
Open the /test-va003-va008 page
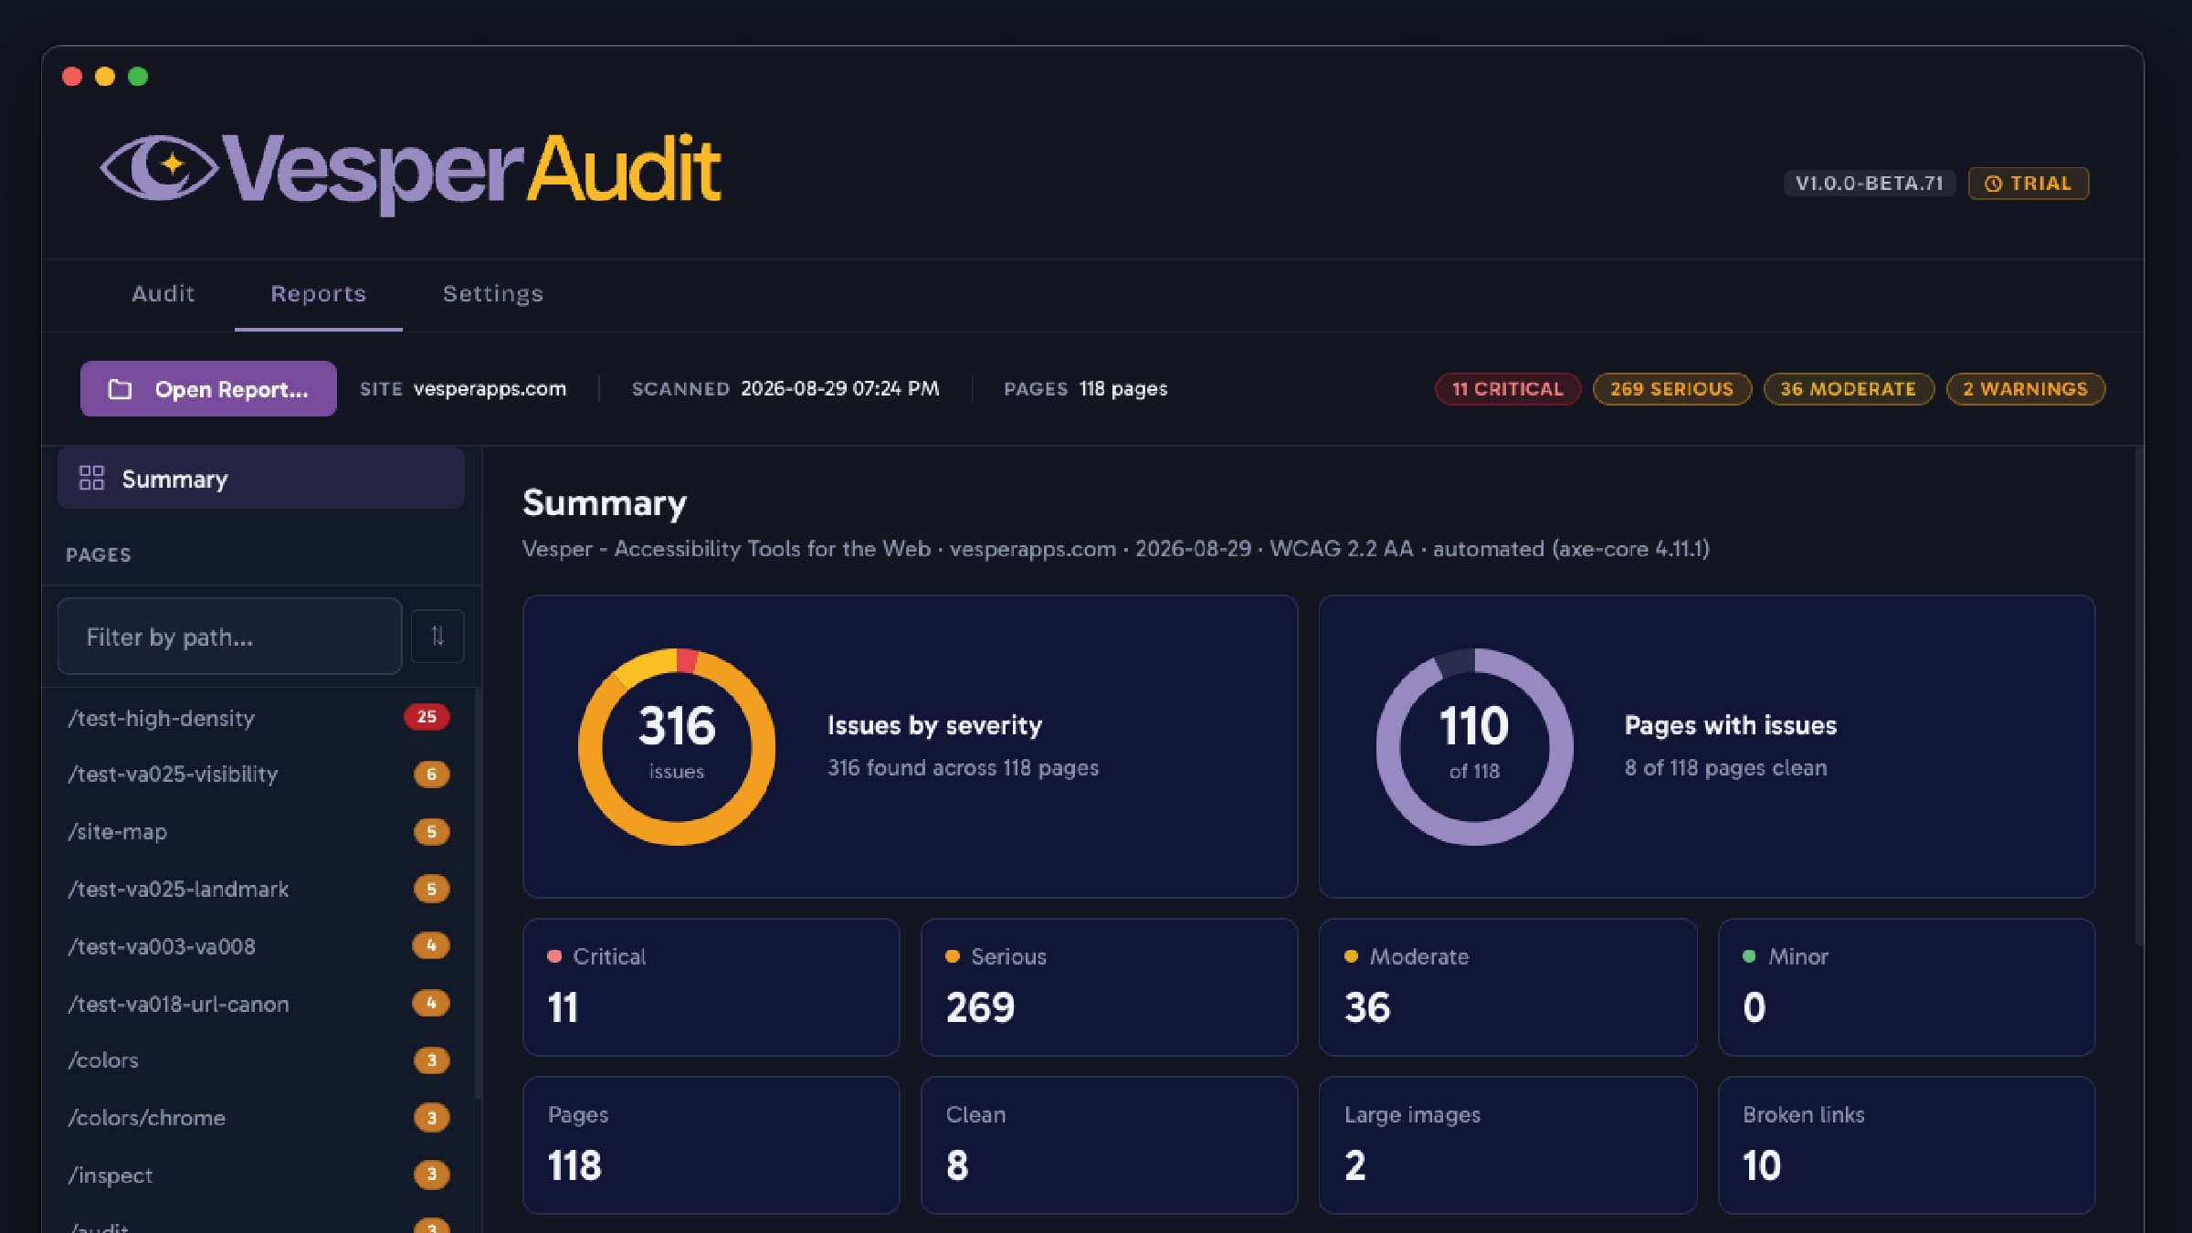[258, 946]
